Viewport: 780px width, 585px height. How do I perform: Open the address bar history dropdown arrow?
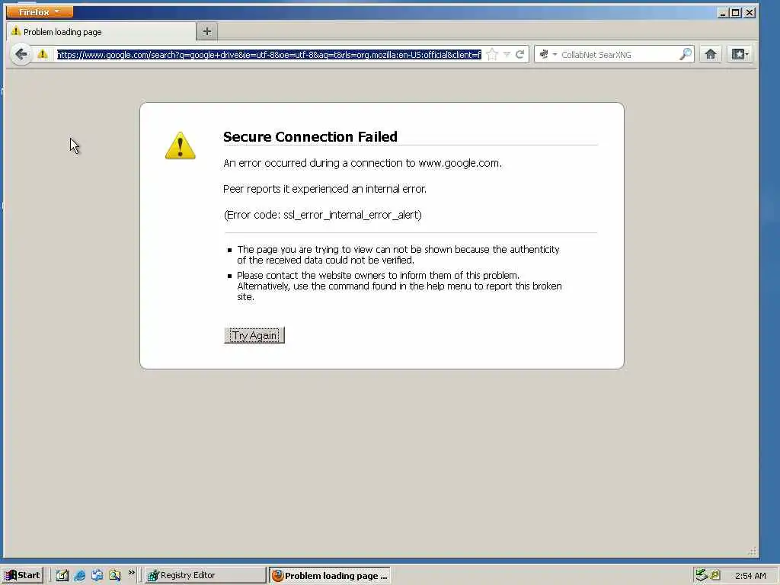coord(507,54)
